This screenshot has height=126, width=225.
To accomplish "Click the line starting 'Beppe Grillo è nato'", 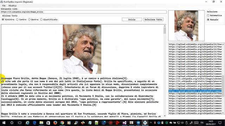I will [78, 114].
